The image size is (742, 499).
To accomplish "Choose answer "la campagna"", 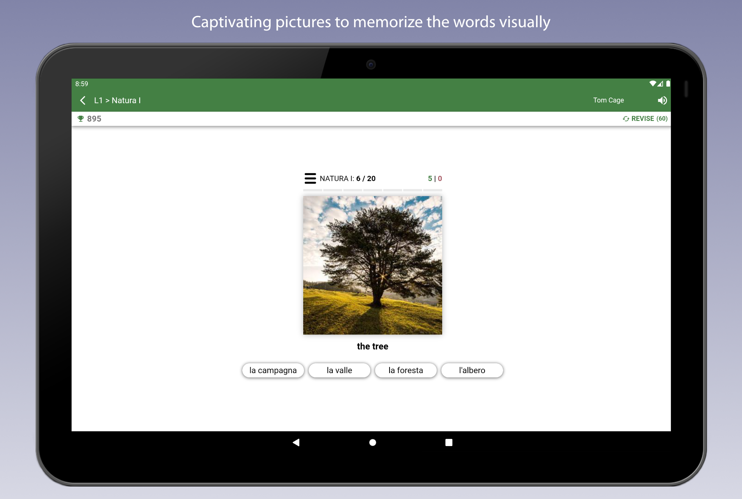I will coord(273,370).
